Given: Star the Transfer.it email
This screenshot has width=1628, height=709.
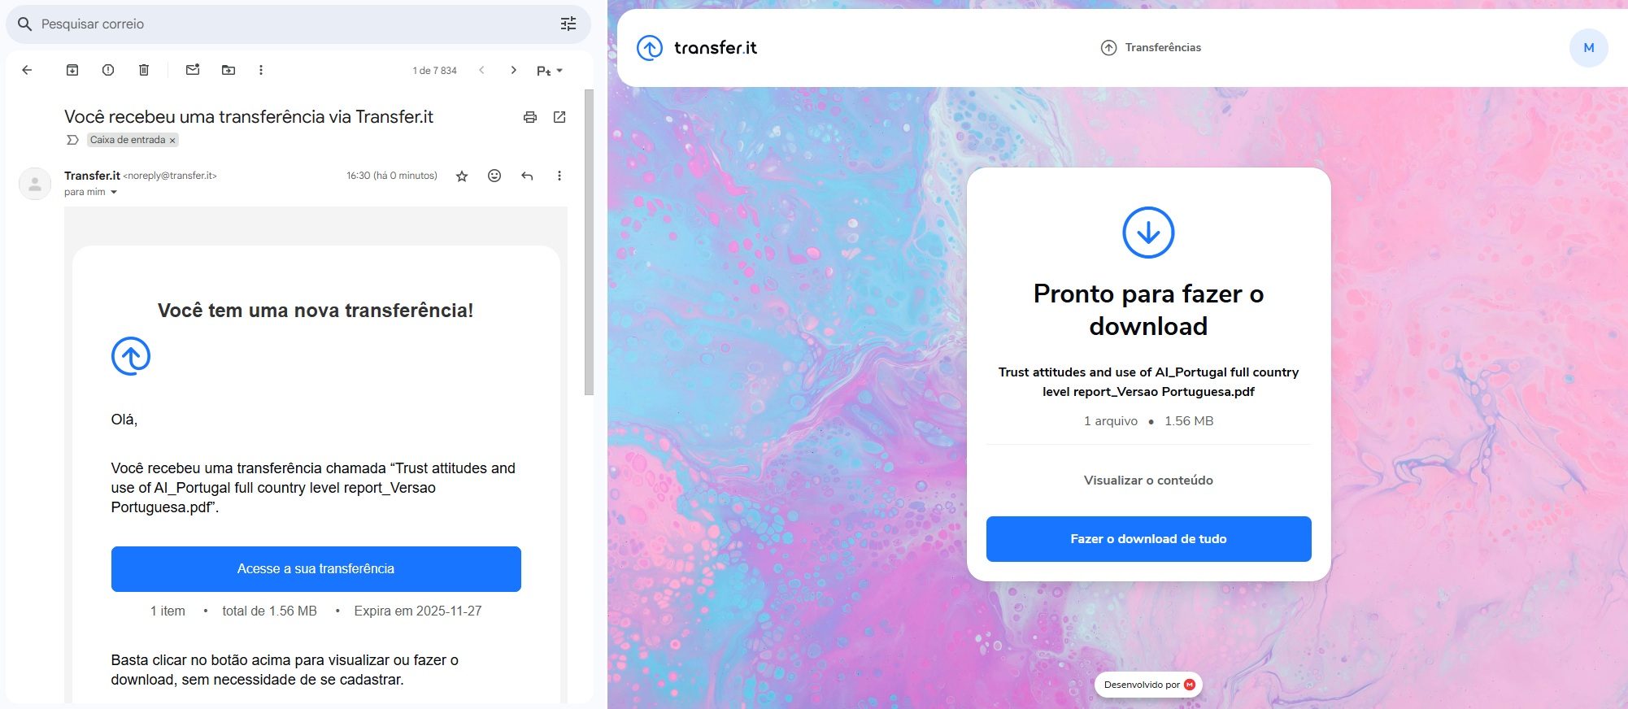Looking at the screenshot, I should (x=462, y=176).
